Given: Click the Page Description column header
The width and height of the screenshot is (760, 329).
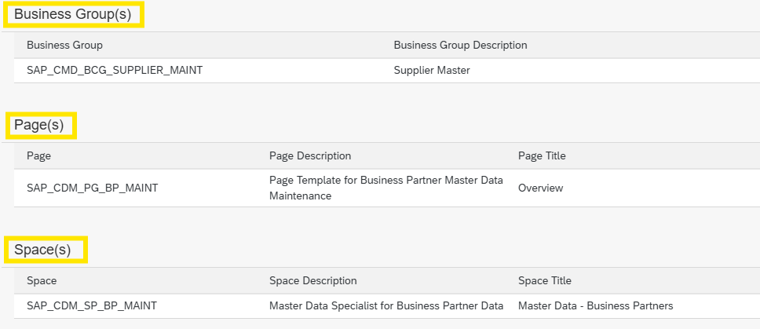Looking at the screenshot, I should (310, 155).
